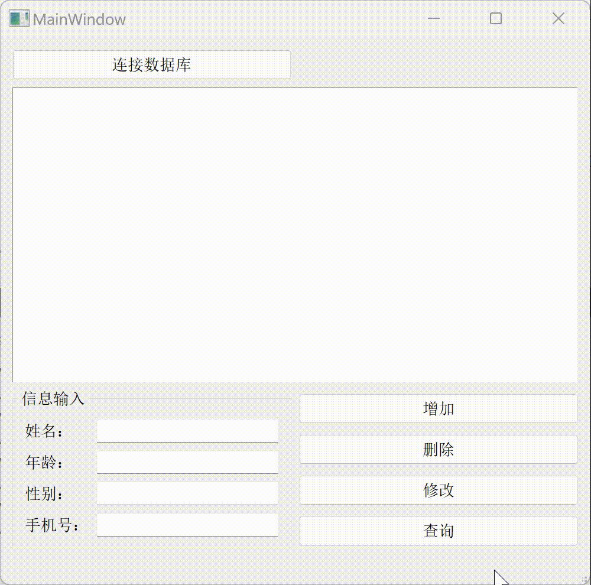
Task: Focus the 手机号 input field
Action: pyautogui.click(x=187, y=525)
